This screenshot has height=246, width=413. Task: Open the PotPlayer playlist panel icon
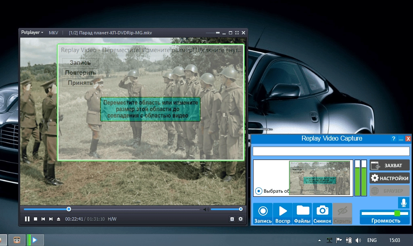pyautogui.click(x=232, y=219)
